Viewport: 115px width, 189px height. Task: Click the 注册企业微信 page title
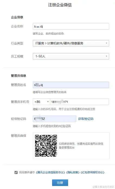pos(60,5)
